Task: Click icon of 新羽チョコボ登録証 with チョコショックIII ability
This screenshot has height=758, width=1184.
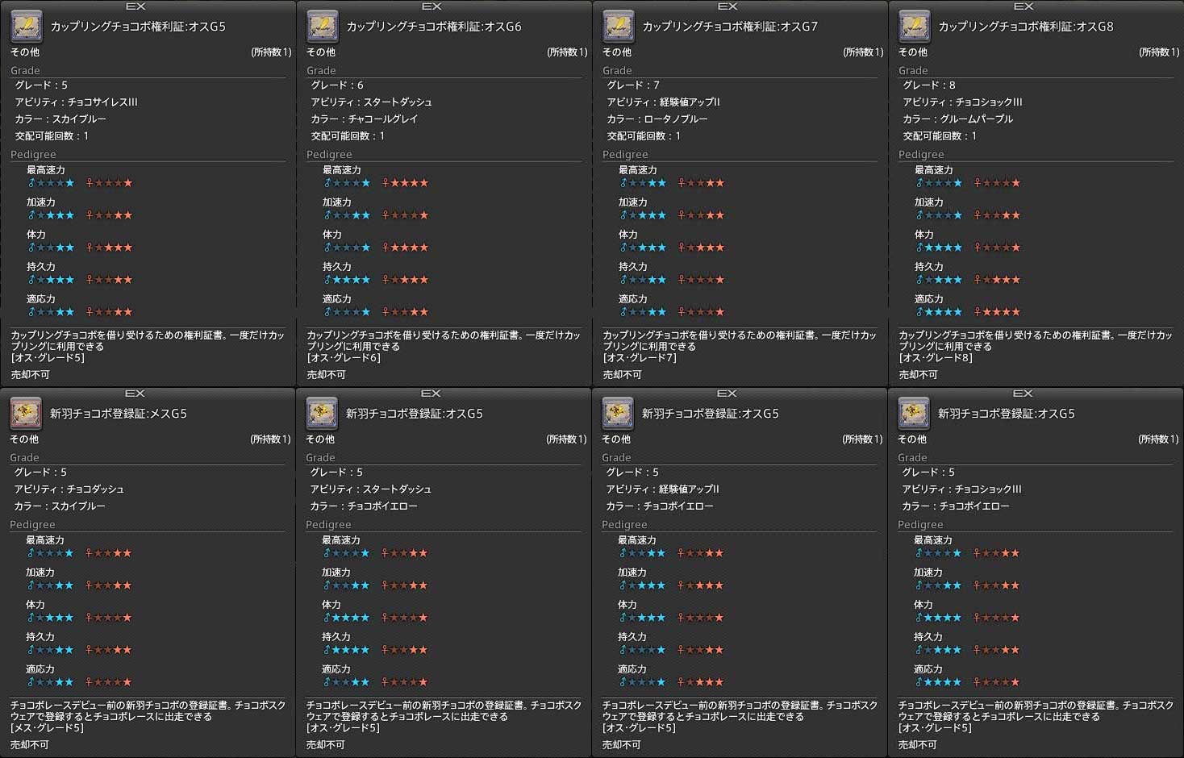Action: pos(913,414)
